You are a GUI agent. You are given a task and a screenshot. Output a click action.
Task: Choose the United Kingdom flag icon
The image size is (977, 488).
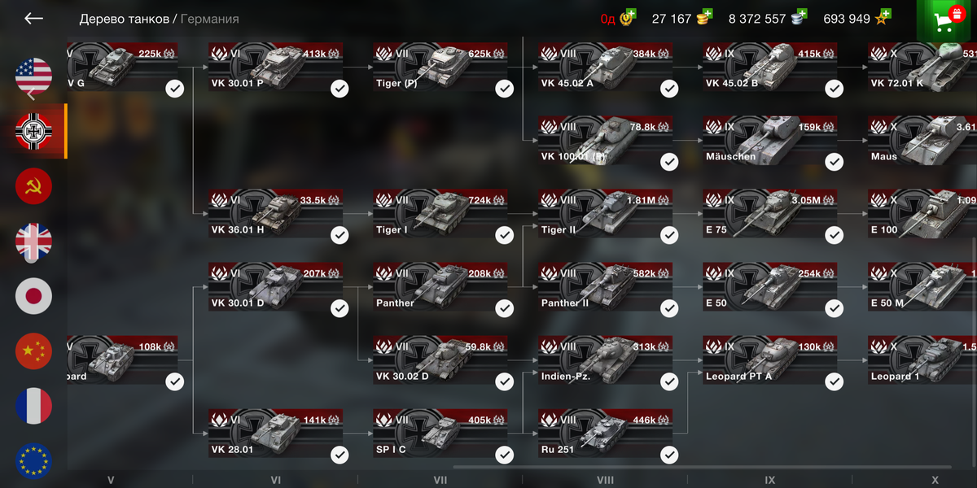[x=33, y=242]
